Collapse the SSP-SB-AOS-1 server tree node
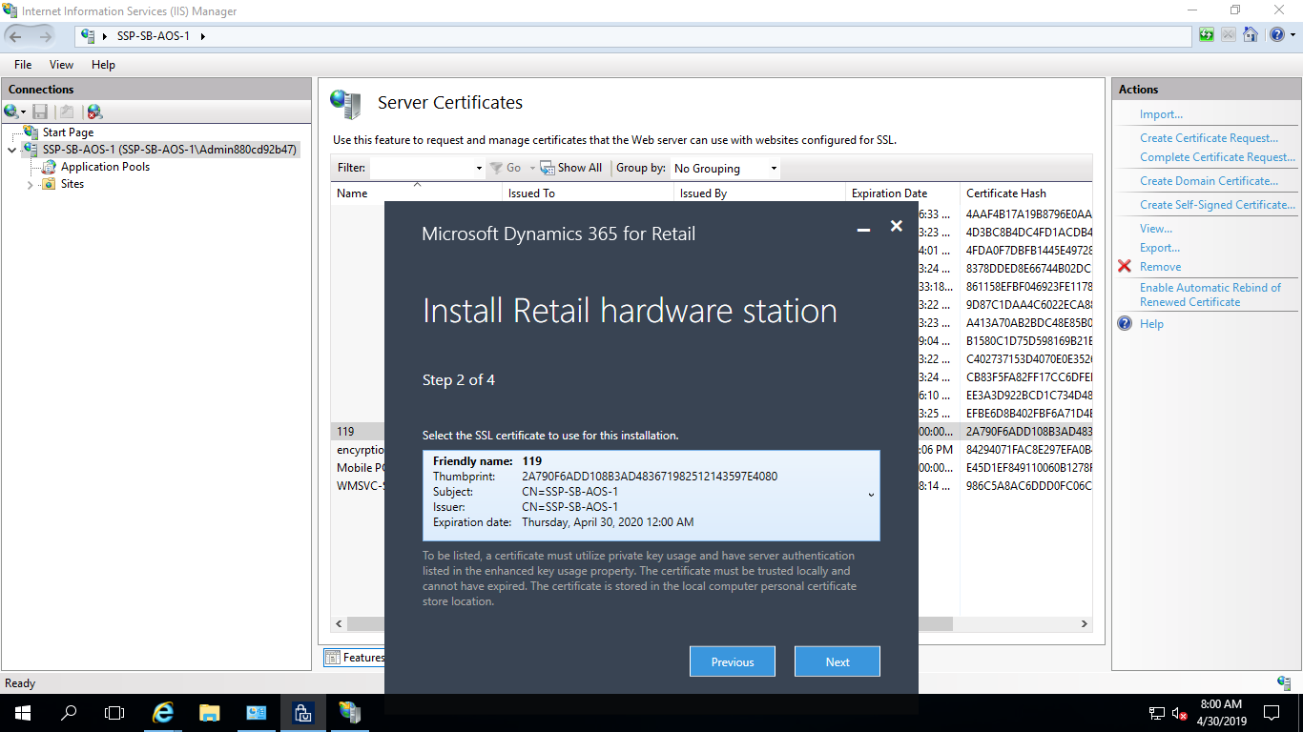Viewport: 1303px width, 732px height. (x=11, y=150)
